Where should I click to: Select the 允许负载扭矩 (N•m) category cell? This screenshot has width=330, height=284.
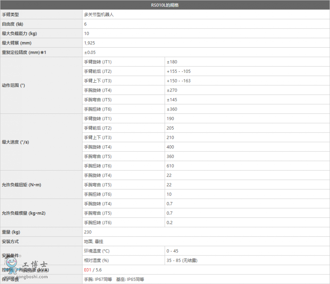(x=22, y=185)
